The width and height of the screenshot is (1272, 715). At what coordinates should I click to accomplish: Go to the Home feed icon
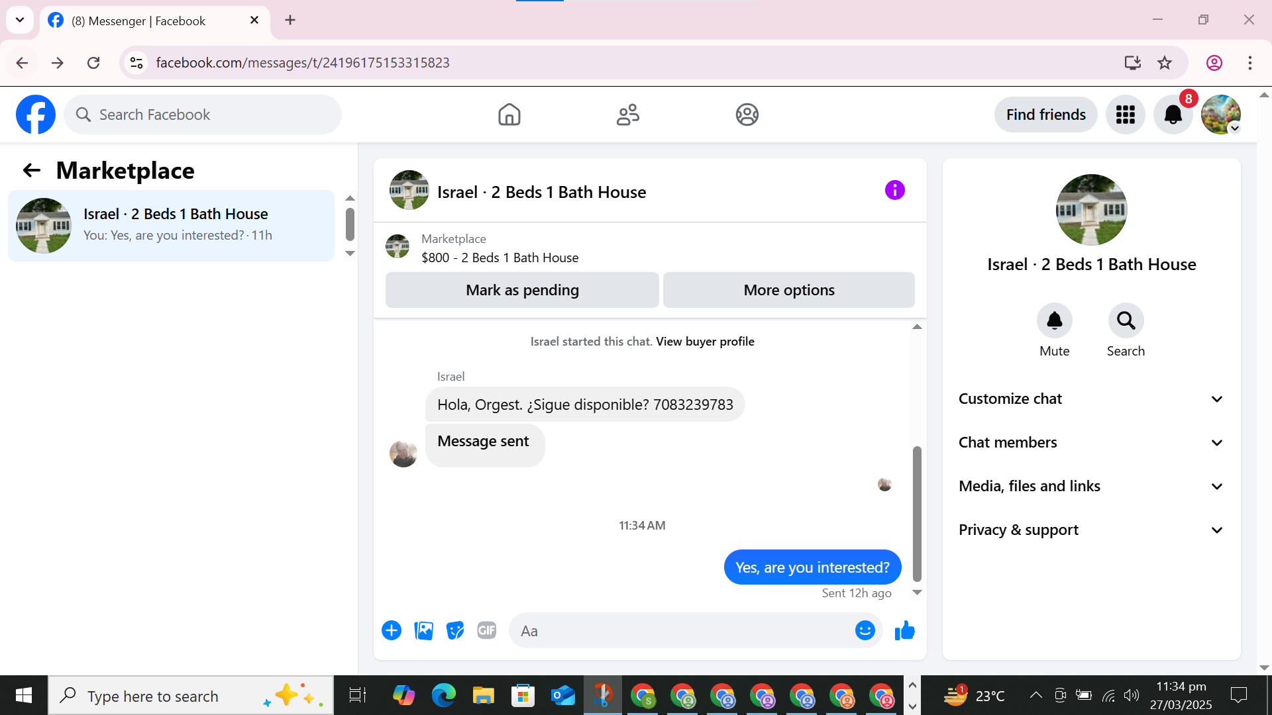509,115
